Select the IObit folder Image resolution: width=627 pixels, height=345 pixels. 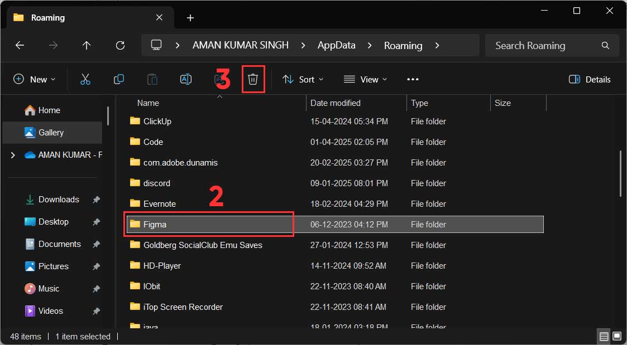pos(335,286)
